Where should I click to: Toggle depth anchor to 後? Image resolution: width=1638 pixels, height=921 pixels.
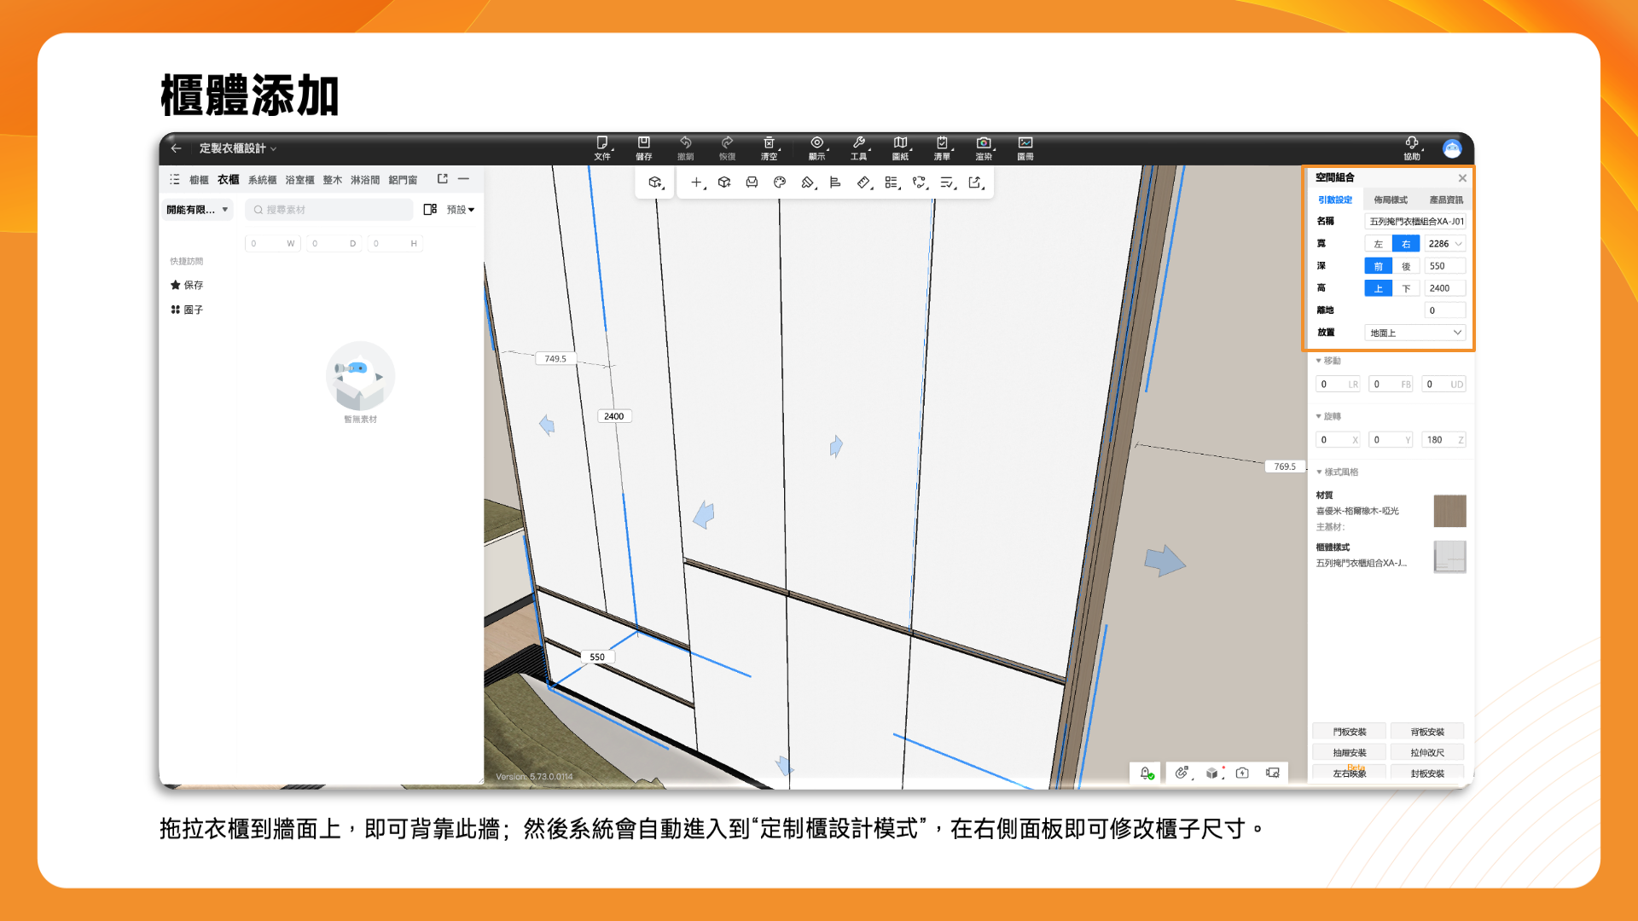tap(1406, 266)
